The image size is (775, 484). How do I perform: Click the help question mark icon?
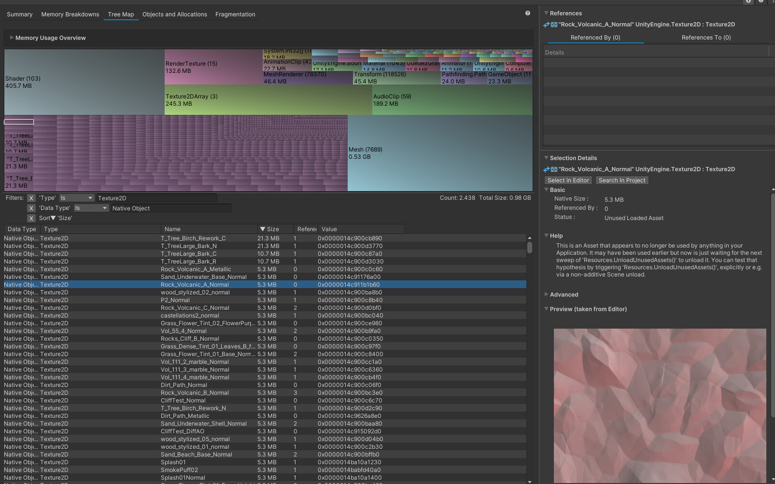point(527,14)
